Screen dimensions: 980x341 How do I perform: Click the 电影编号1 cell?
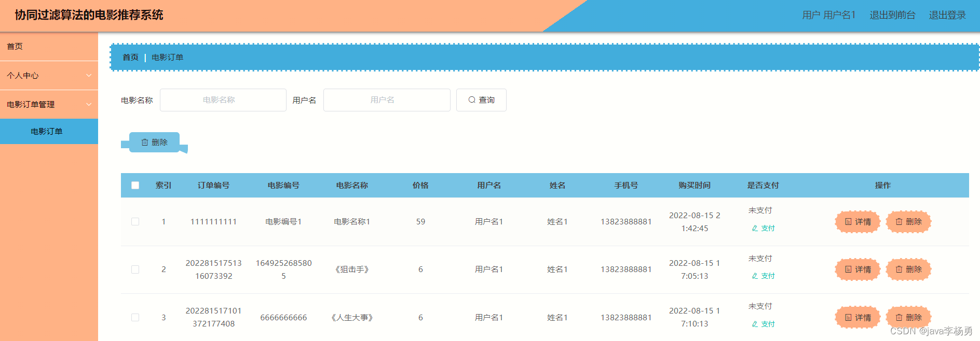pos(283,222)
